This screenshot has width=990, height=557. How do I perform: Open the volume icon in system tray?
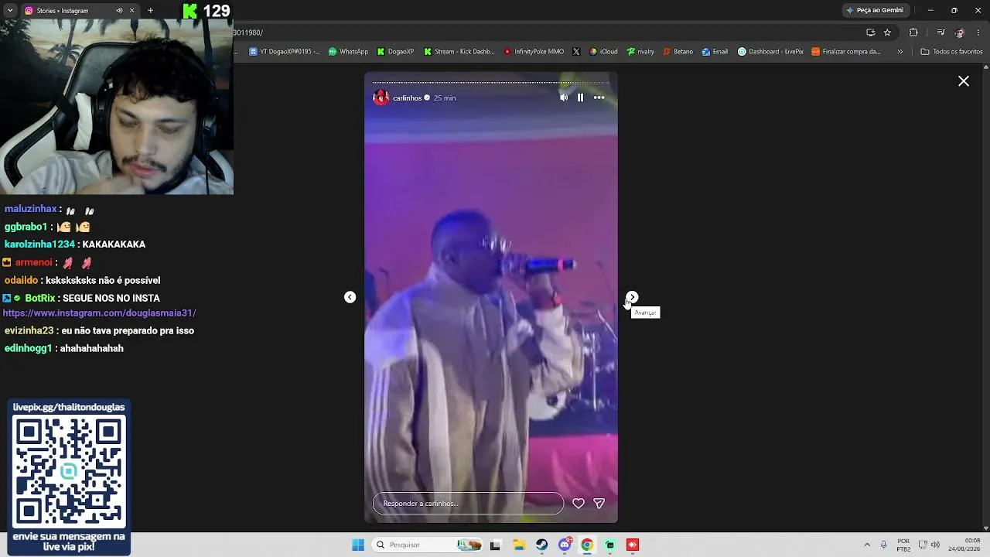(935, 545)
